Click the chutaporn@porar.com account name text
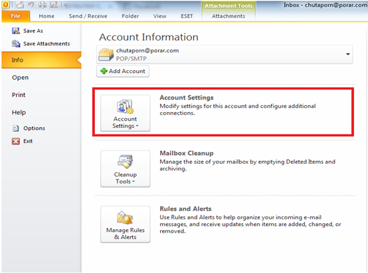Image resolution: width=368 pixels, height=273 pixels. (x=147, y=50)
